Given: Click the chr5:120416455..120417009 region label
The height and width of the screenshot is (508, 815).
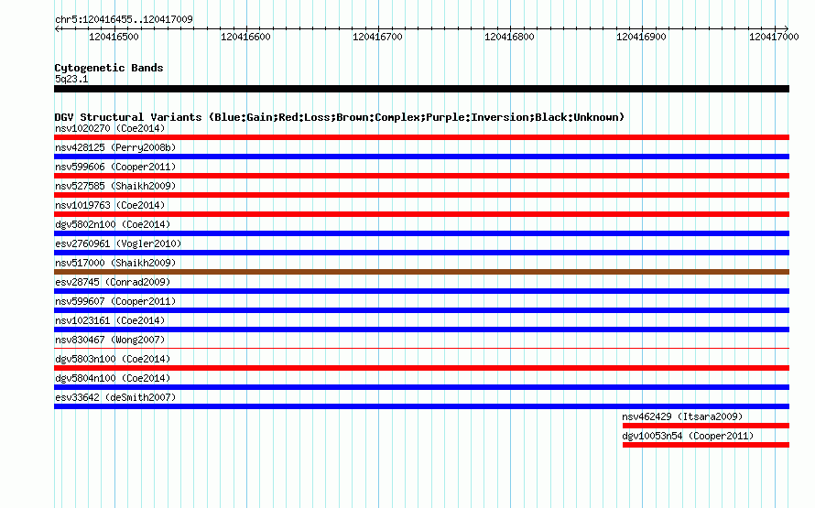Looking at the screenshot, I should point(124,19).
